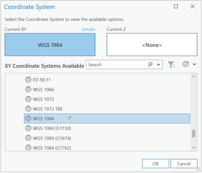Click the globe icon beside WGS 1972 TBE
The image size is (202, 173).
[28, 109]
